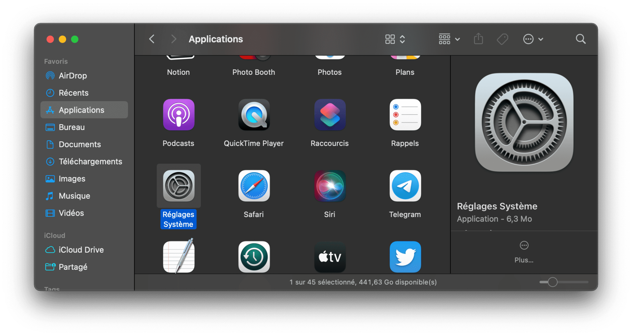
Task: Open the icon view switcher
Action: tap(395, 39)
